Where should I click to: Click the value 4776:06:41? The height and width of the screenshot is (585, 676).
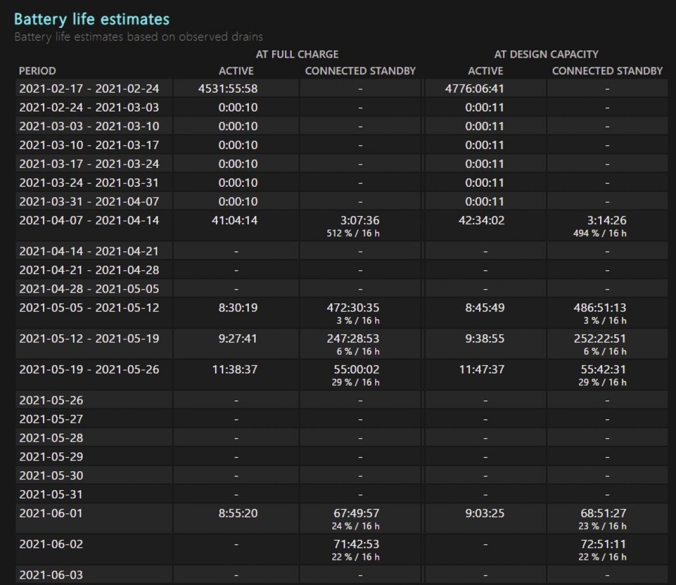[x=474, y=89]
